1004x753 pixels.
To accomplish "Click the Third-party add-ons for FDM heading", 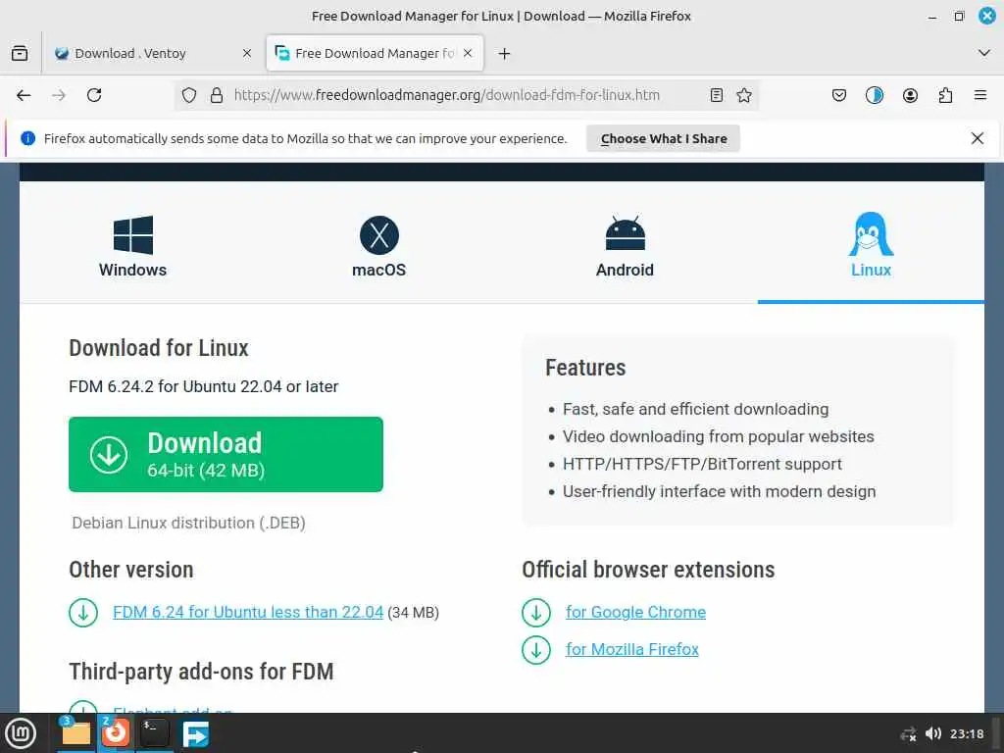I will point(202,672).
